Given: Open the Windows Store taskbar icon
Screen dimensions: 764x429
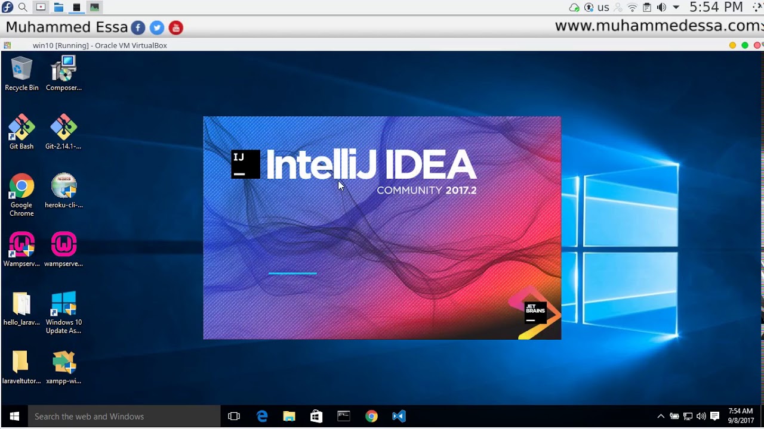Looking at the screenshot, I should pos(316,416).
